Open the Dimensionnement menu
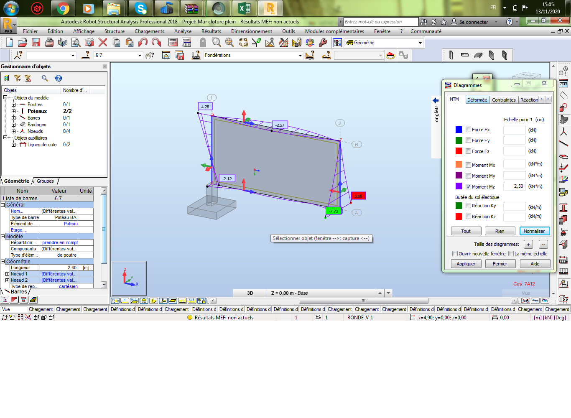571x418 pixels. tap(252, 31)
